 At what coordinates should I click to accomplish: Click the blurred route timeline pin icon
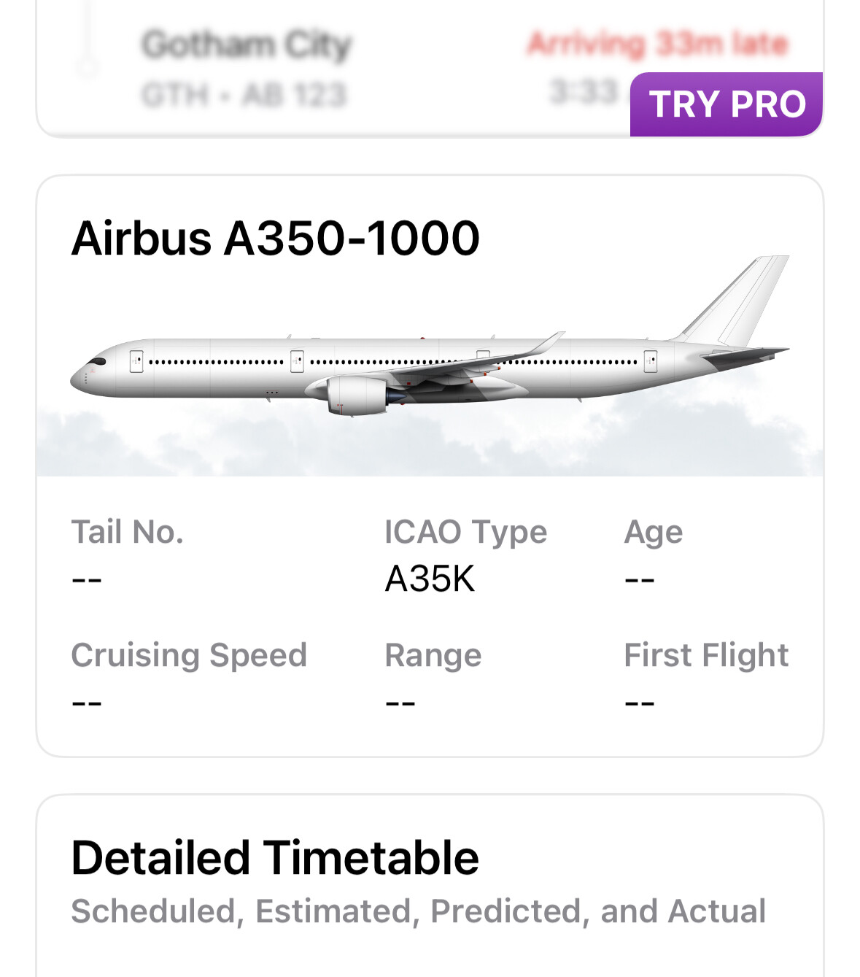(x=88, y=44)
